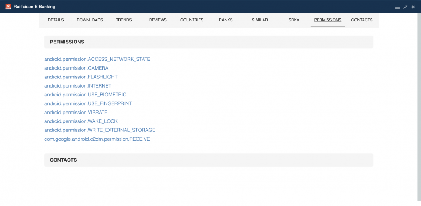421x206 pixels.
Task: Open the SDKs tab
Action: (x=294, y=20)
